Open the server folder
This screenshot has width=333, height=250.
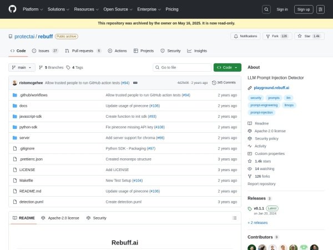point(24,138)
